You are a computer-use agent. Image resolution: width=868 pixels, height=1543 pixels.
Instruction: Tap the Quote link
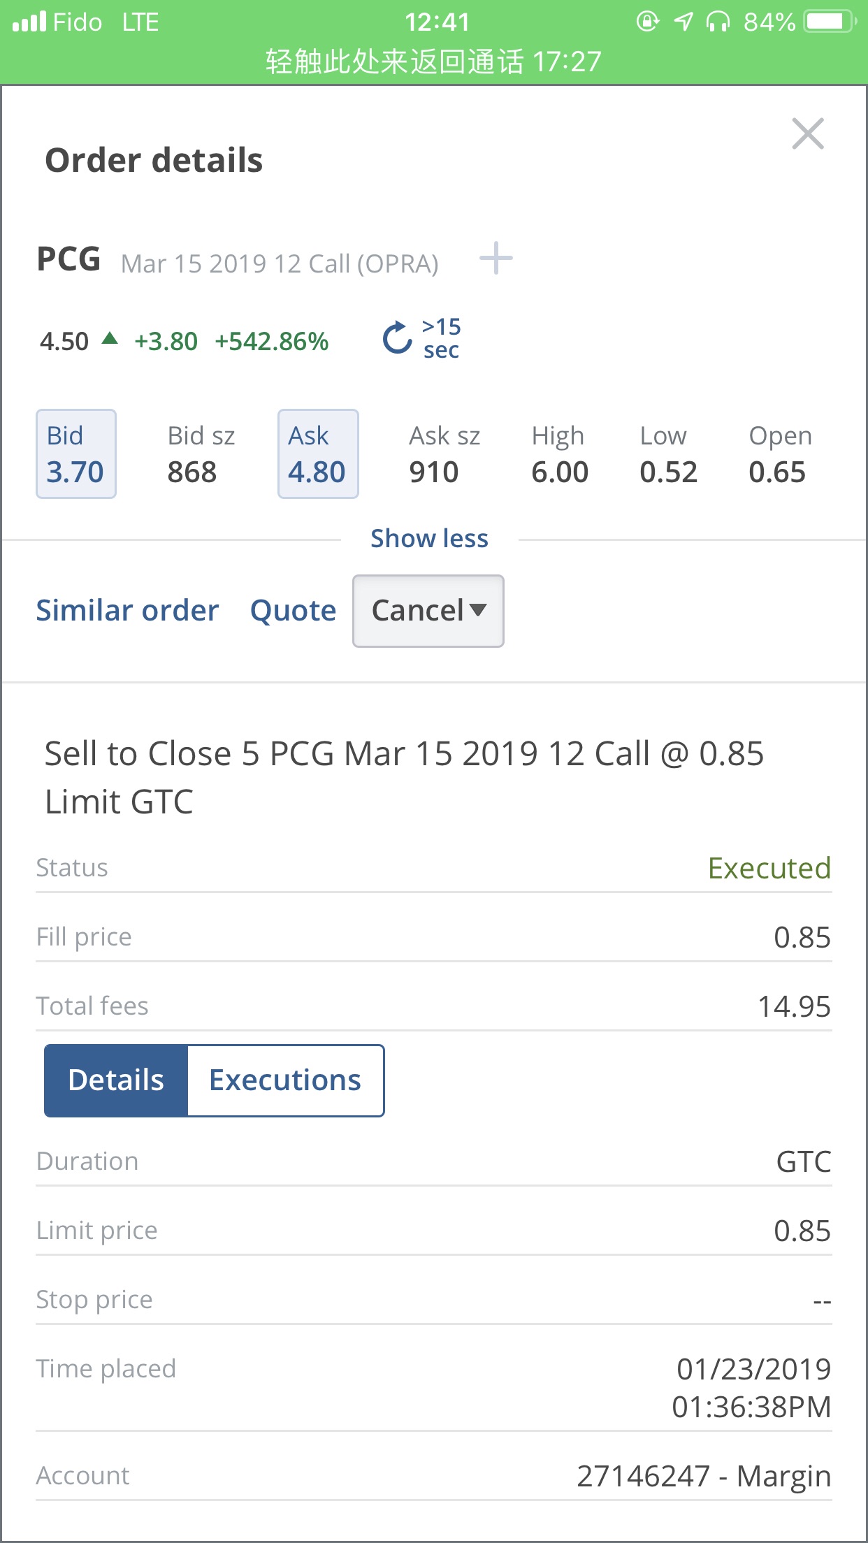point(293,611)
